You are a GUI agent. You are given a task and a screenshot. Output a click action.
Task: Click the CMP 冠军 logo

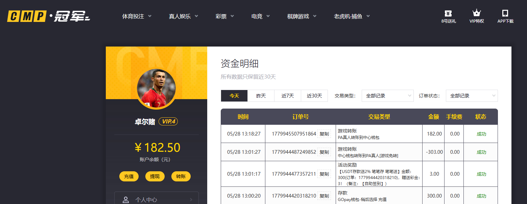(x=48, y=16)
